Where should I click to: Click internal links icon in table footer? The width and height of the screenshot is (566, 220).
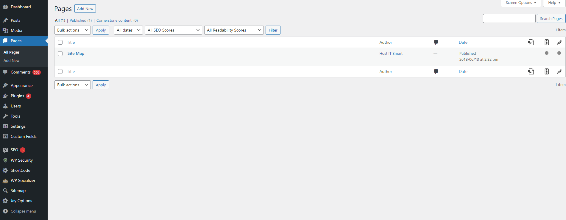(531, 71)
